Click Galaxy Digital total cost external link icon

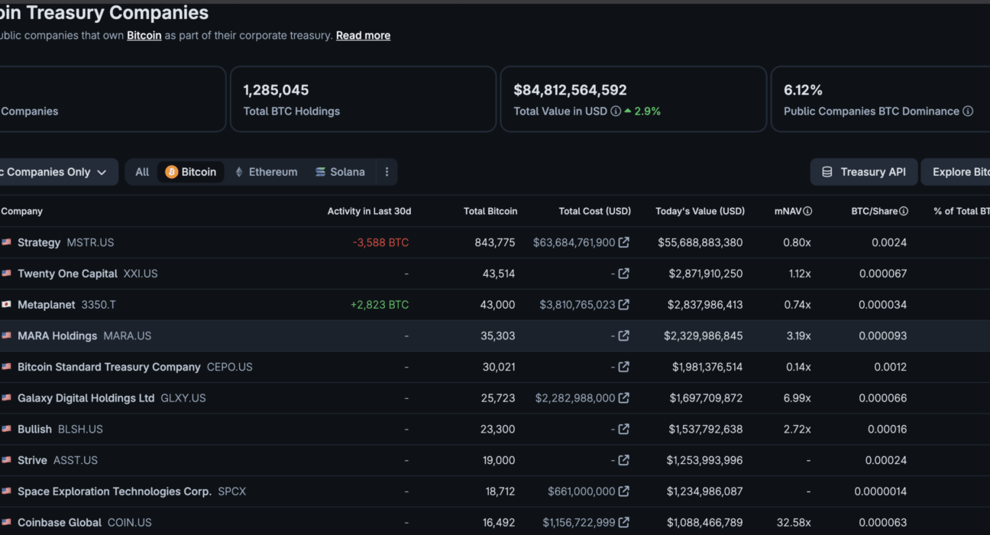click(624, 397)
